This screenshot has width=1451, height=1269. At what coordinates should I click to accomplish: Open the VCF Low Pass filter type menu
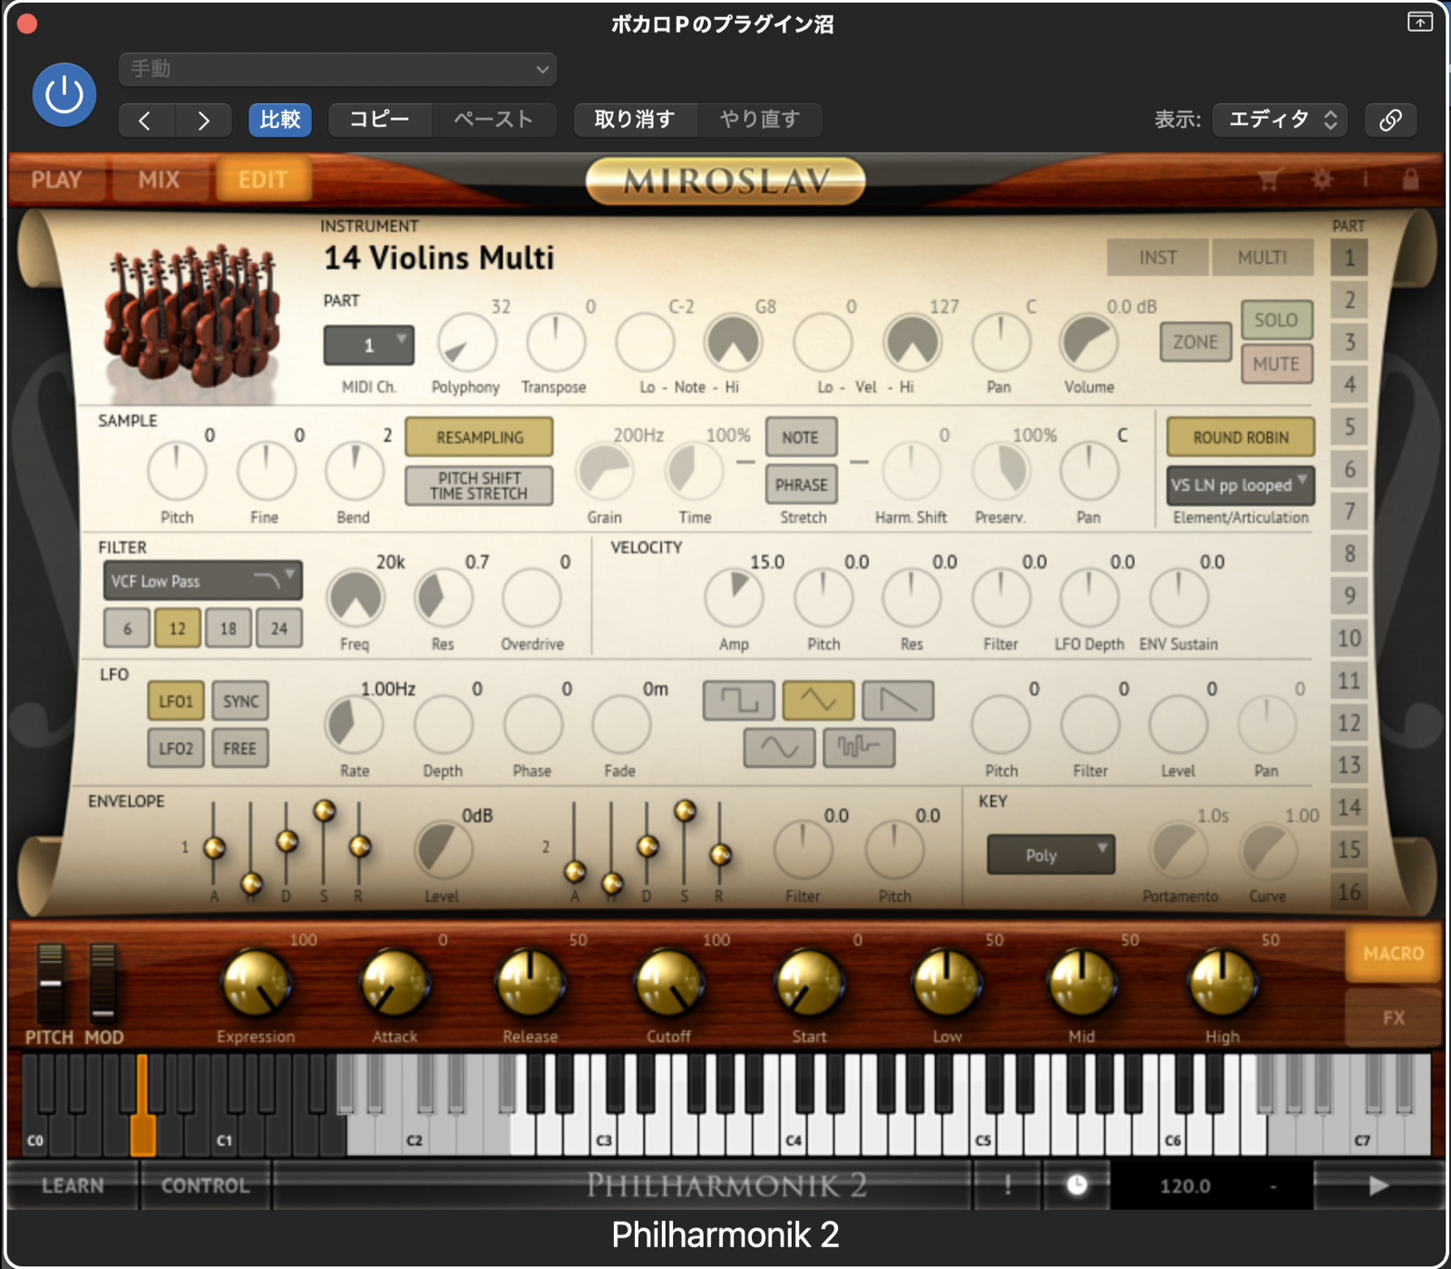coord(203,581)
